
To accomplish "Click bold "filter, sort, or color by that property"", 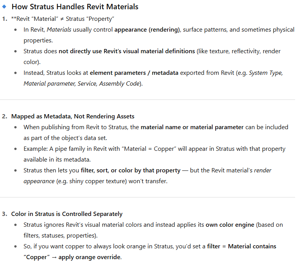I will pyautogui.click(x=130, y=170).
